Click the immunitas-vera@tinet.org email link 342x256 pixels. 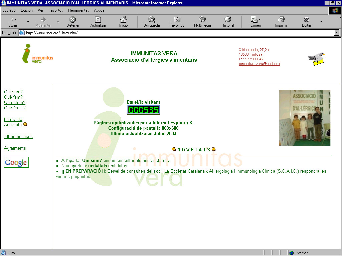click(x=259, y=64)
